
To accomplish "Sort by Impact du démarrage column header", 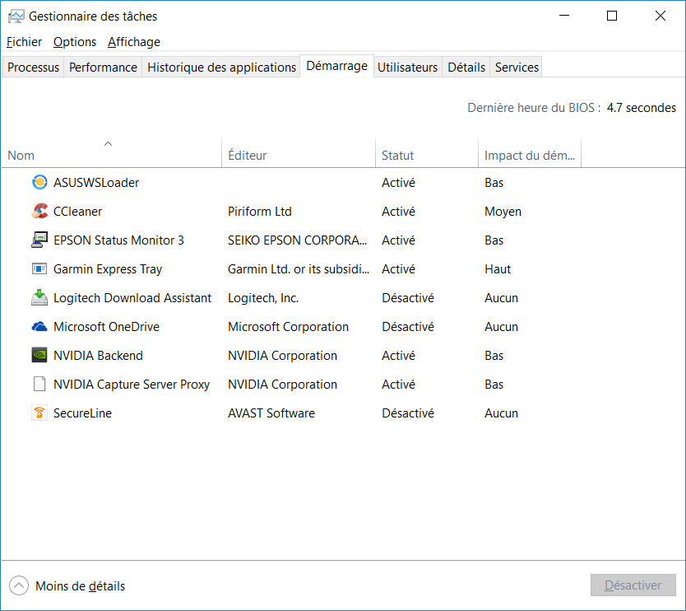I will point(530,153).
